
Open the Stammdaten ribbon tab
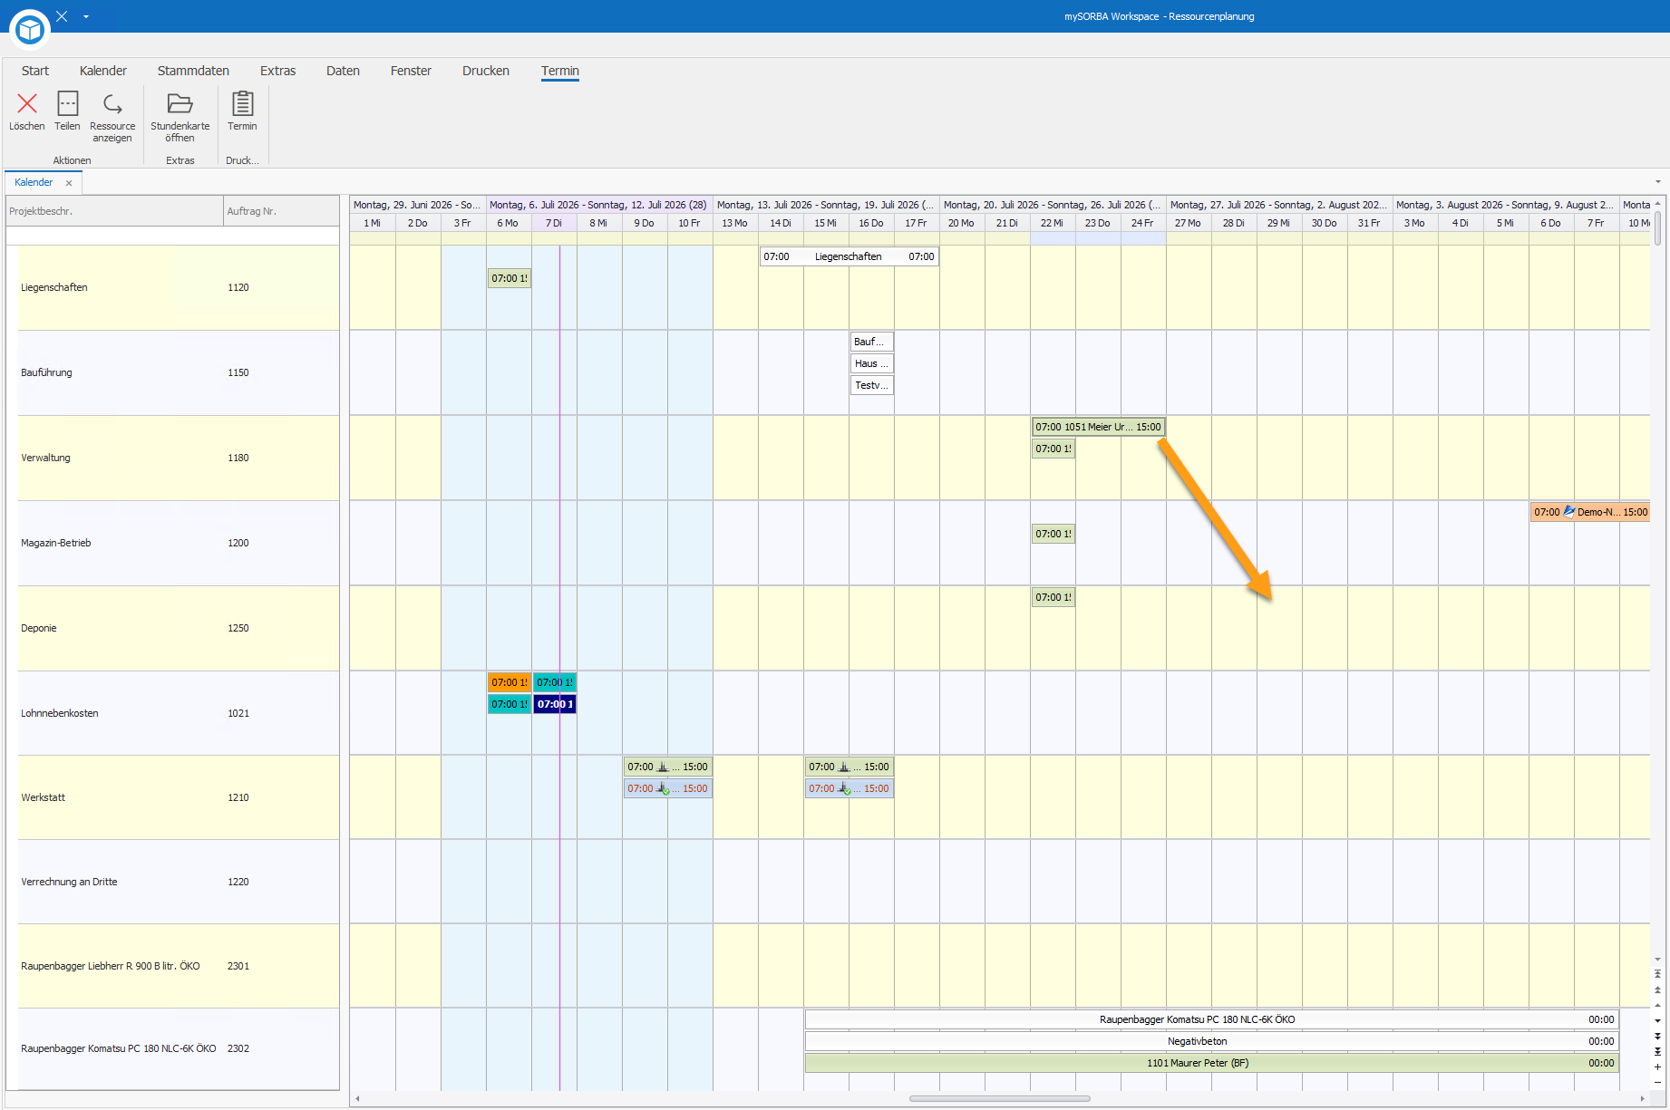coord(193,71)
